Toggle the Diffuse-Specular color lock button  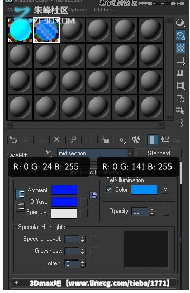point(21,207)
